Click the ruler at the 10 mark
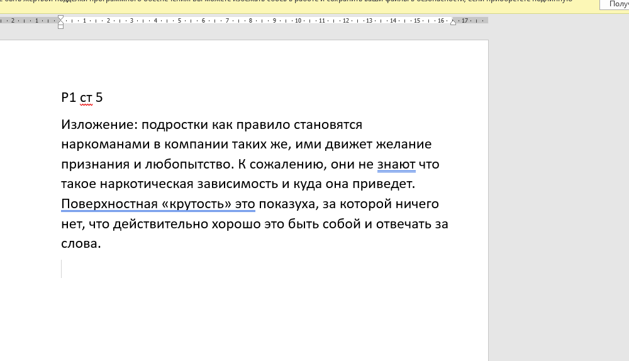Screen dimensions: 629x361 click(298, 21)
